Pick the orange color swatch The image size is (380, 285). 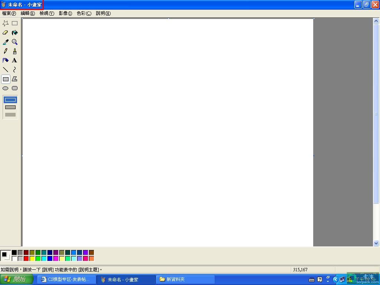pos(91,259)
